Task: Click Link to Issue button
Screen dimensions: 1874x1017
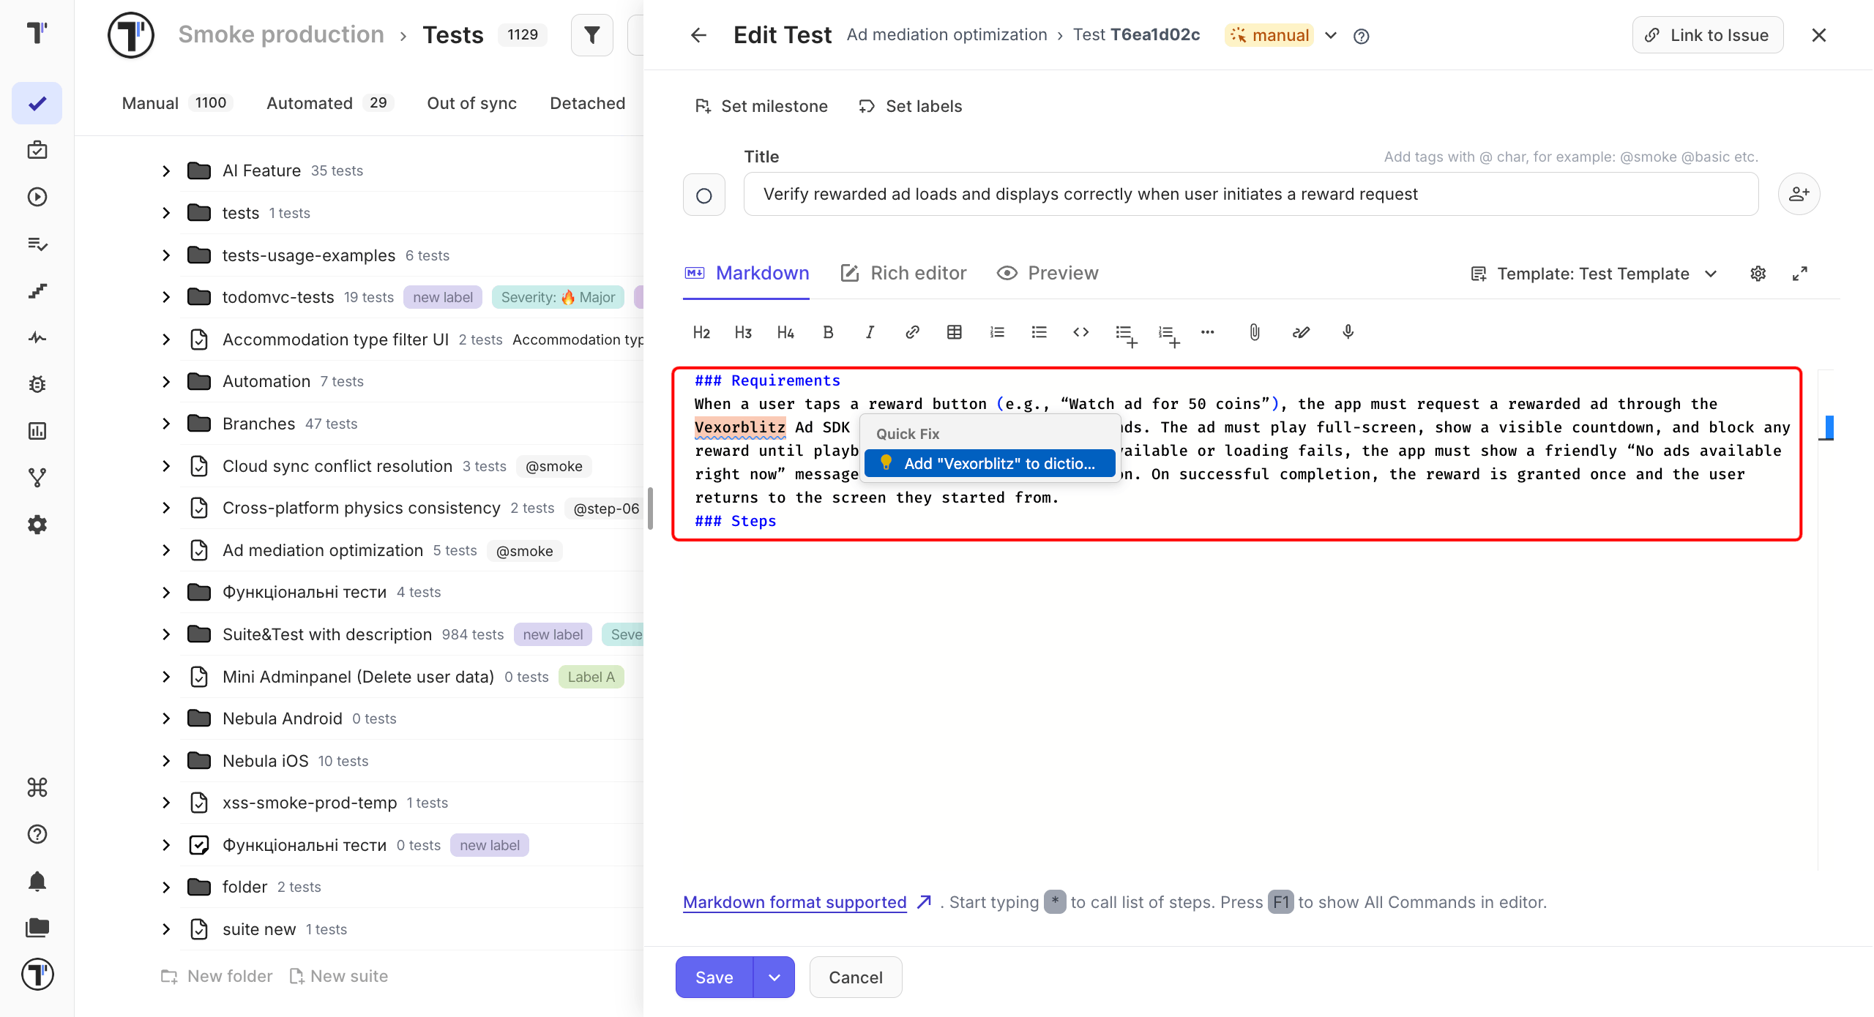Action: [1707, 35]
